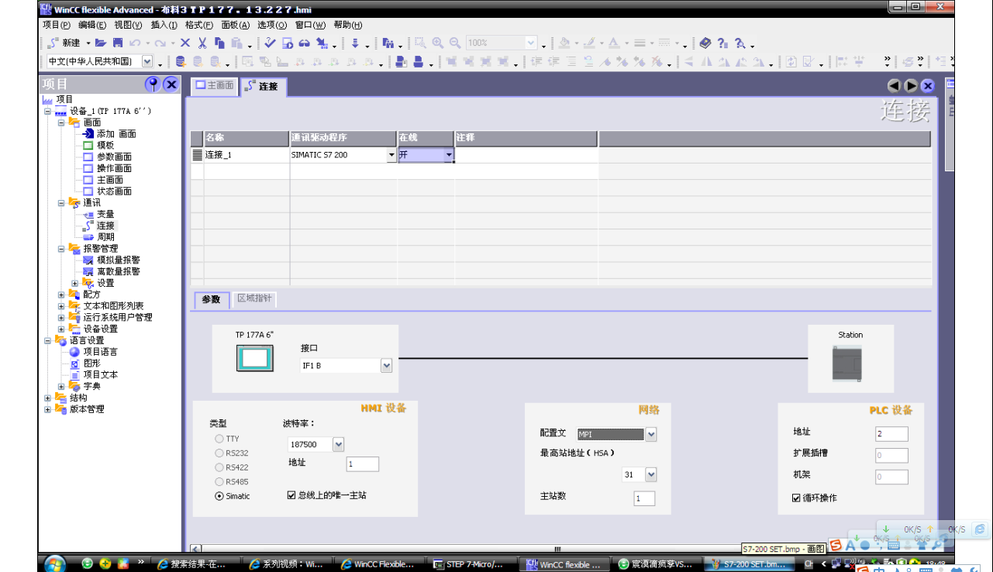The height and width of the screenshot is (572, 993).
Task: Select the RS485 type radio button
Action: 219,481
